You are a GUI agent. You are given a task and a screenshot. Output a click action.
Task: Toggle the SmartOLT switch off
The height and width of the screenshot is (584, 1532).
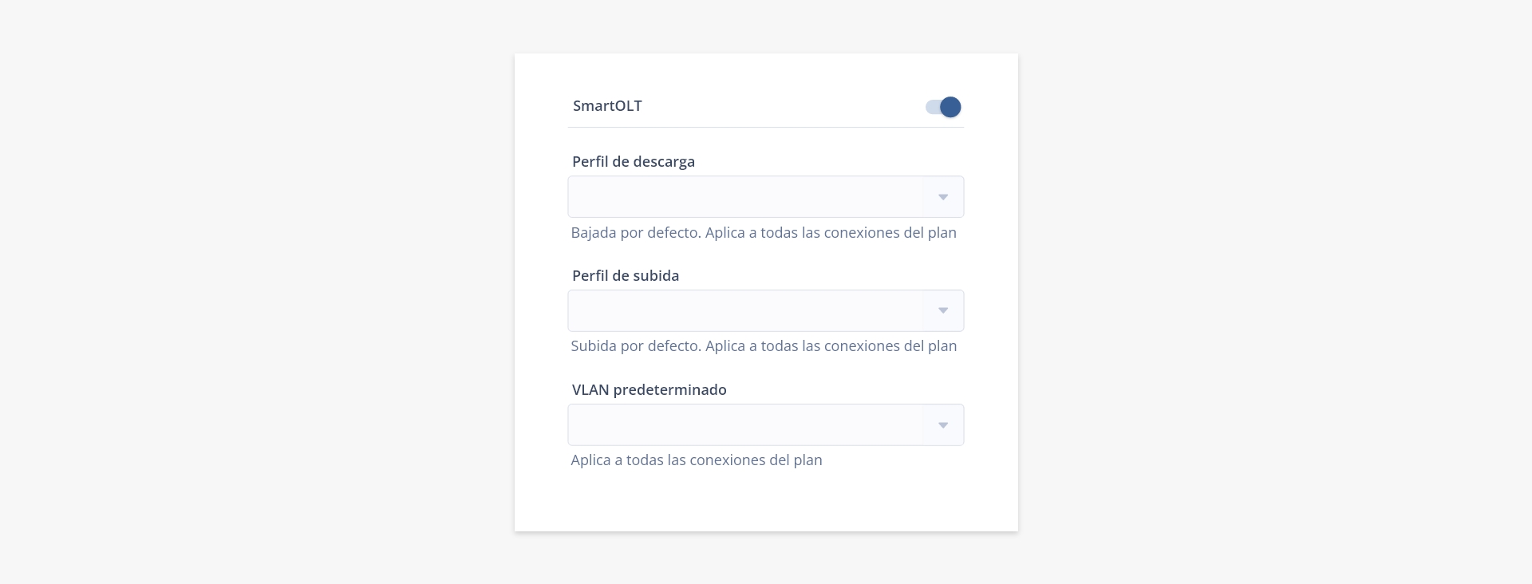943,107
